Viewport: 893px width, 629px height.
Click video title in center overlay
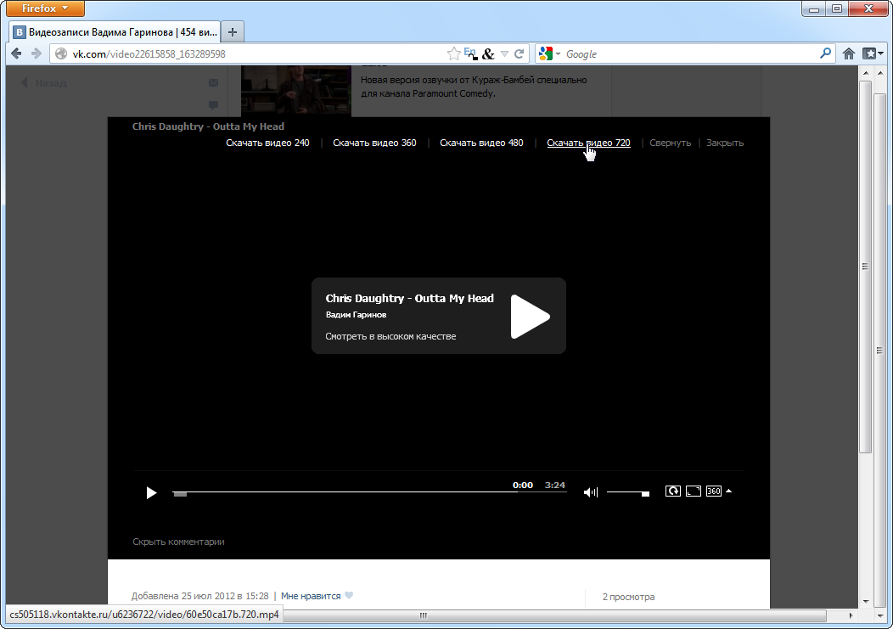pyautogui.click(x=409, y=298)
